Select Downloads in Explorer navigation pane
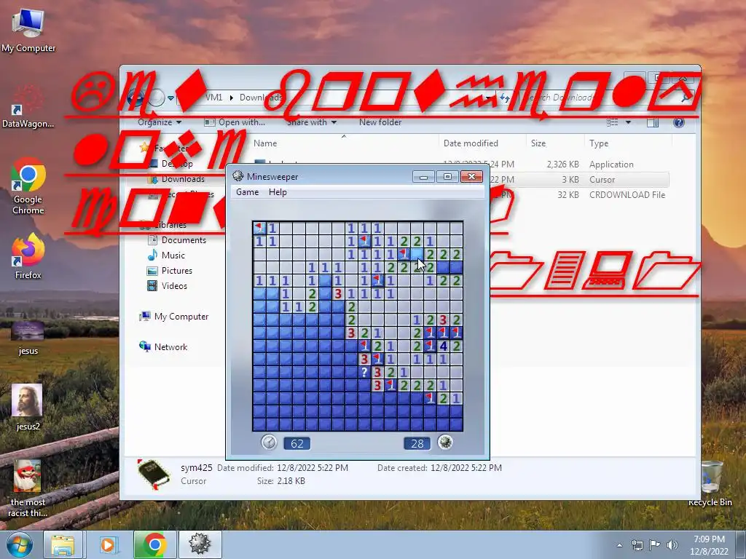Image resolution: width=746 pixels, height=559 pixels. tap(183, 179)
